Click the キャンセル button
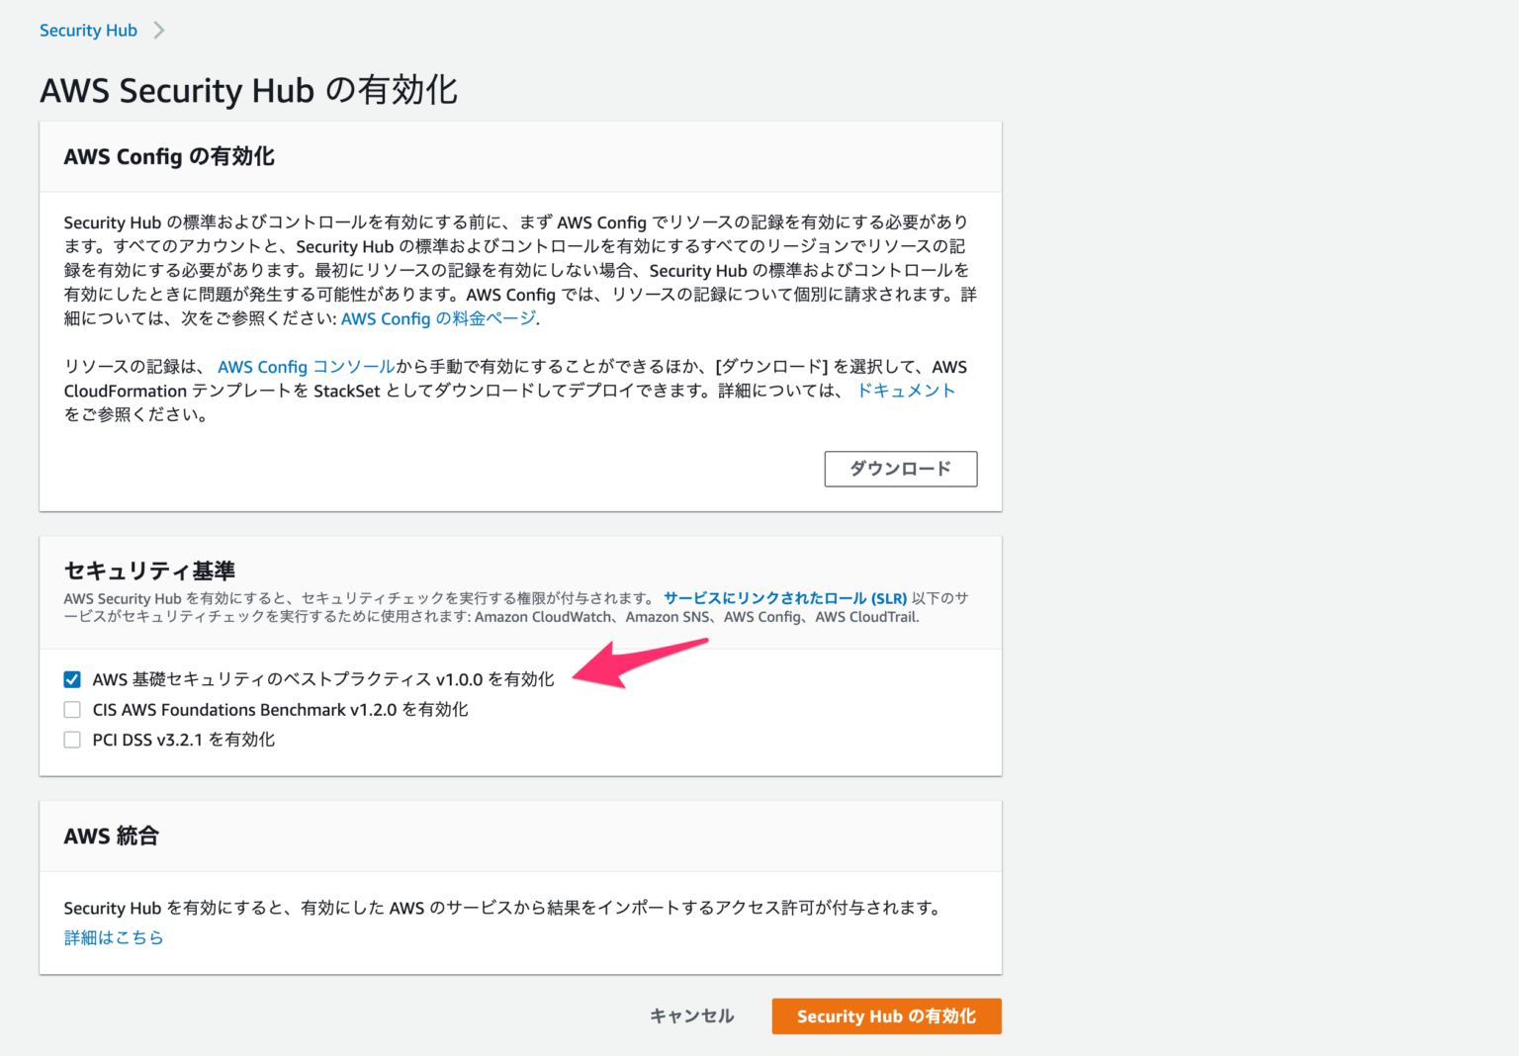The height and width of the screenshot is (1056, 1519). click(x=690, y=1015)
